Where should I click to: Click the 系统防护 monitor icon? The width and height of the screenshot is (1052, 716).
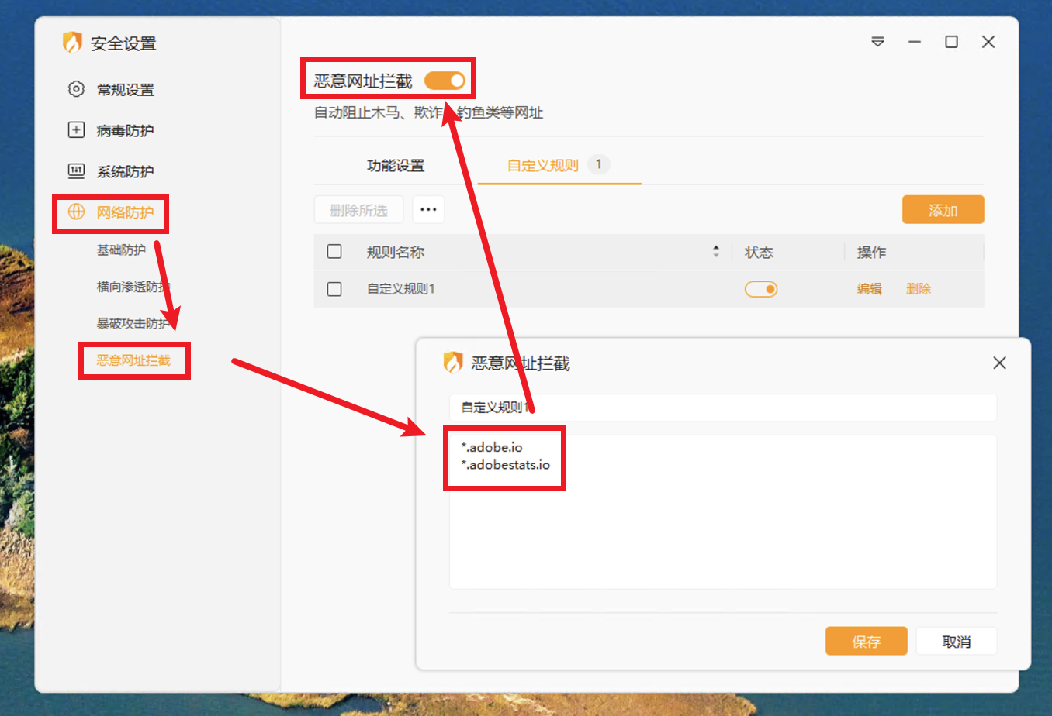click(x=76, y=171)
